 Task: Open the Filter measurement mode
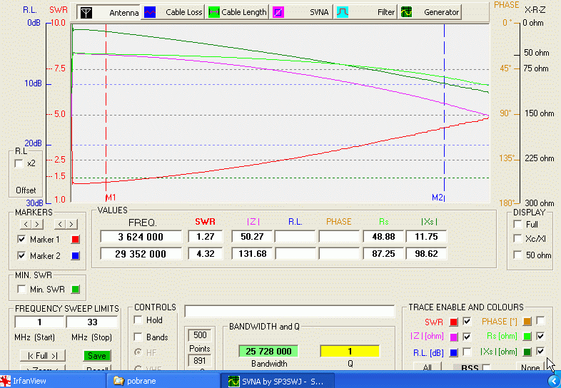[365, 12]
